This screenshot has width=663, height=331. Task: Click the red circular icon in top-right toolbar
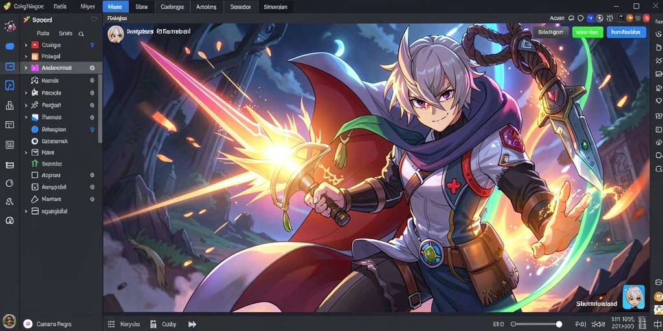[646, 18]
